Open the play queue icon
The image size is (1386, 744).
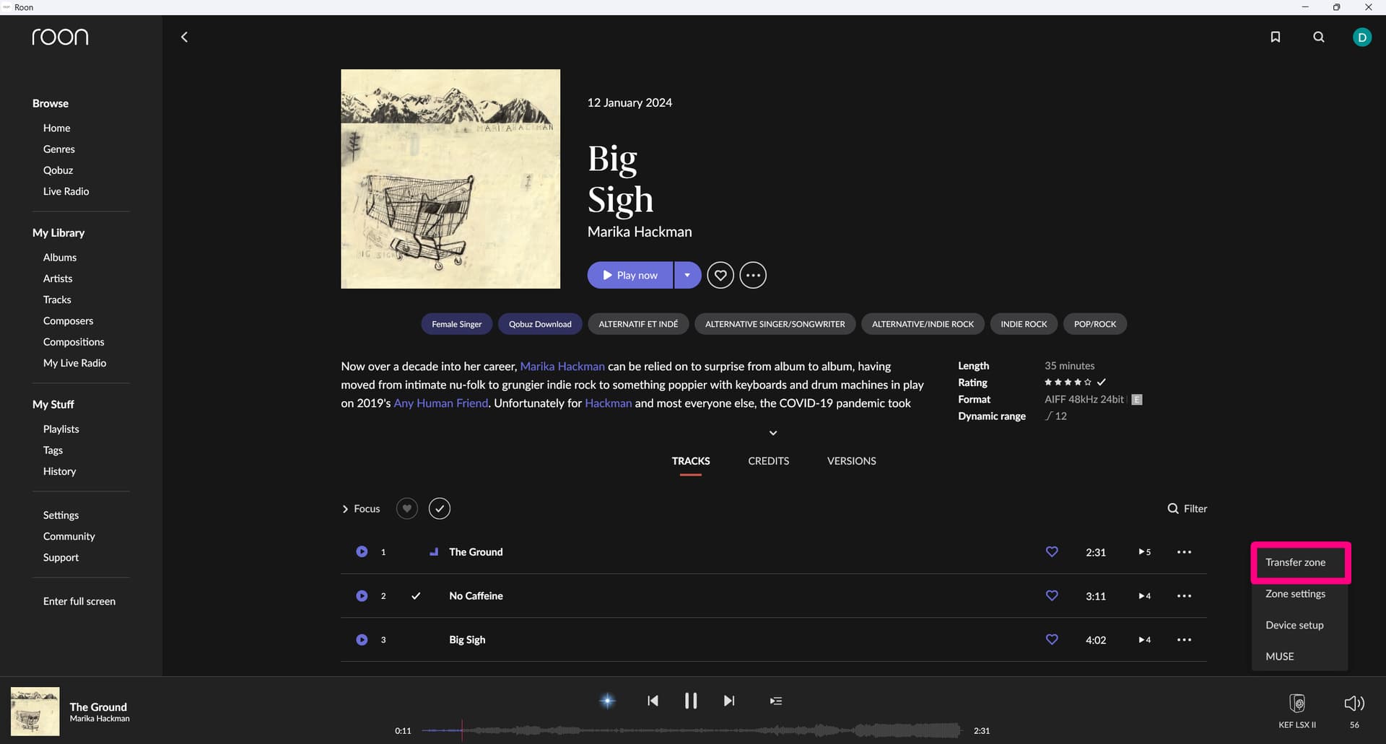[x=776, y=701]
